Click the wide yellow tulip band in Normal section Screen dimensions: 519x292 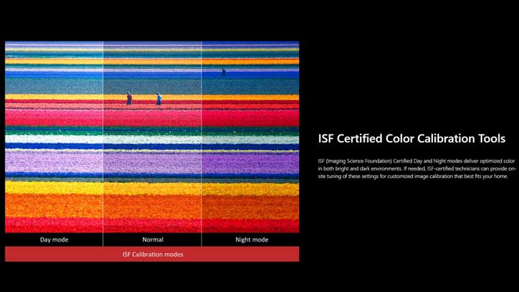tap(152, 188)
